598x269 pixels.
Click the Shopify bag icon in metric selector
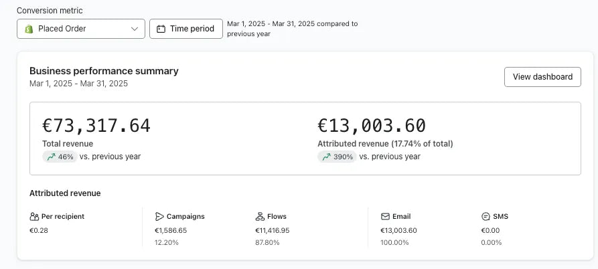click(x=29, y=29)
